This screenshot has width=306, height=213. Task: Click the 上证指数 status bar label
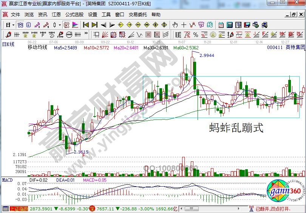(x=19, y=209)
